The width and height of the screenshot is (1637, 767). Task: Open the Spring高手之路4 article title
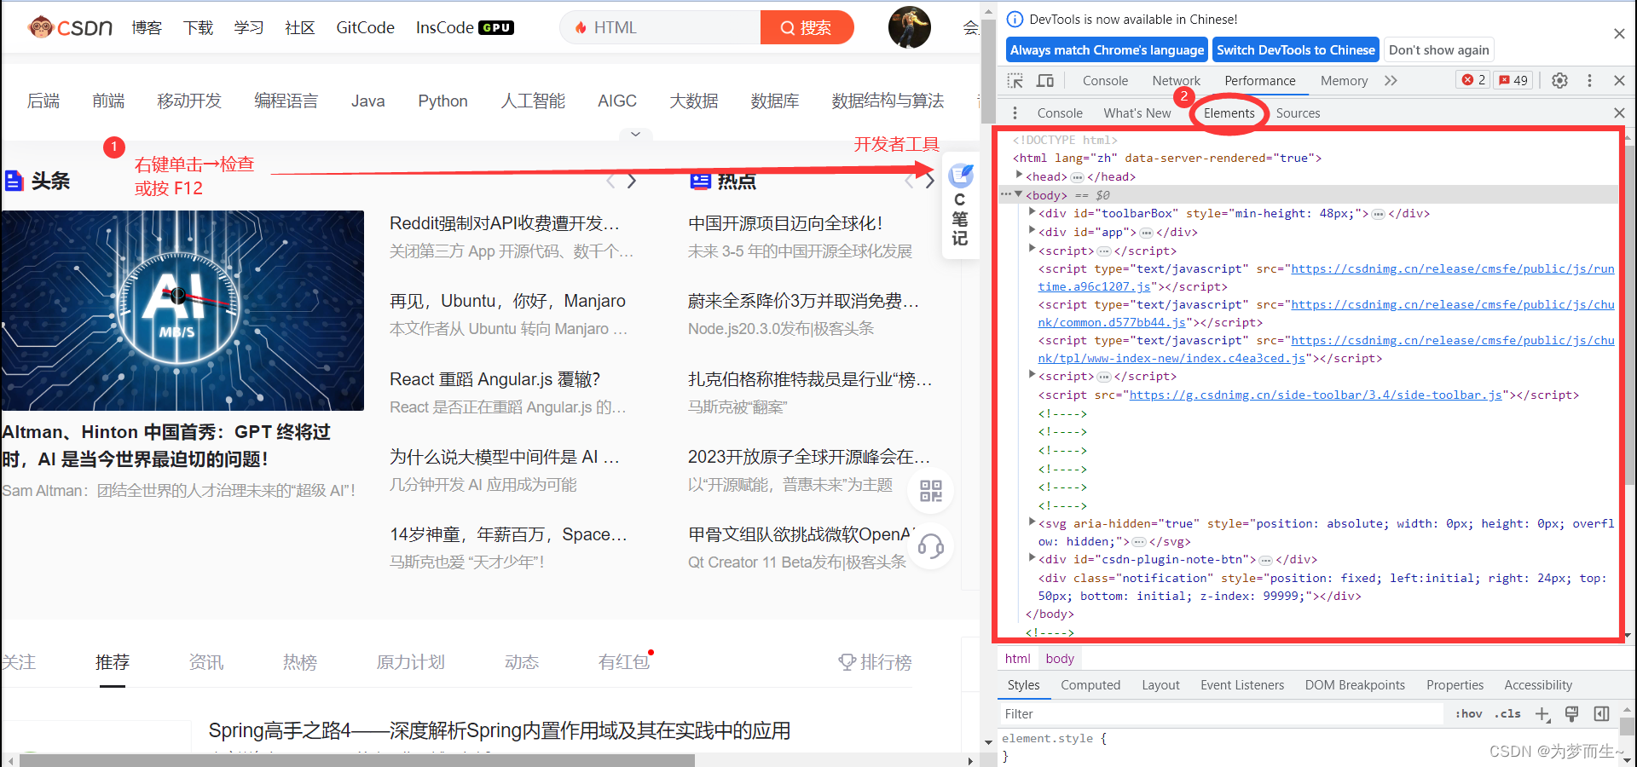coord(500,730)
